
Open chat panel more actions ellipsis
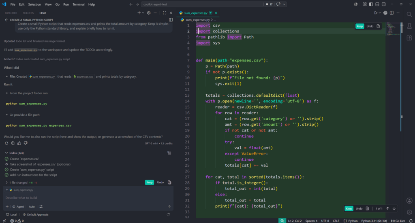(155, 13)
